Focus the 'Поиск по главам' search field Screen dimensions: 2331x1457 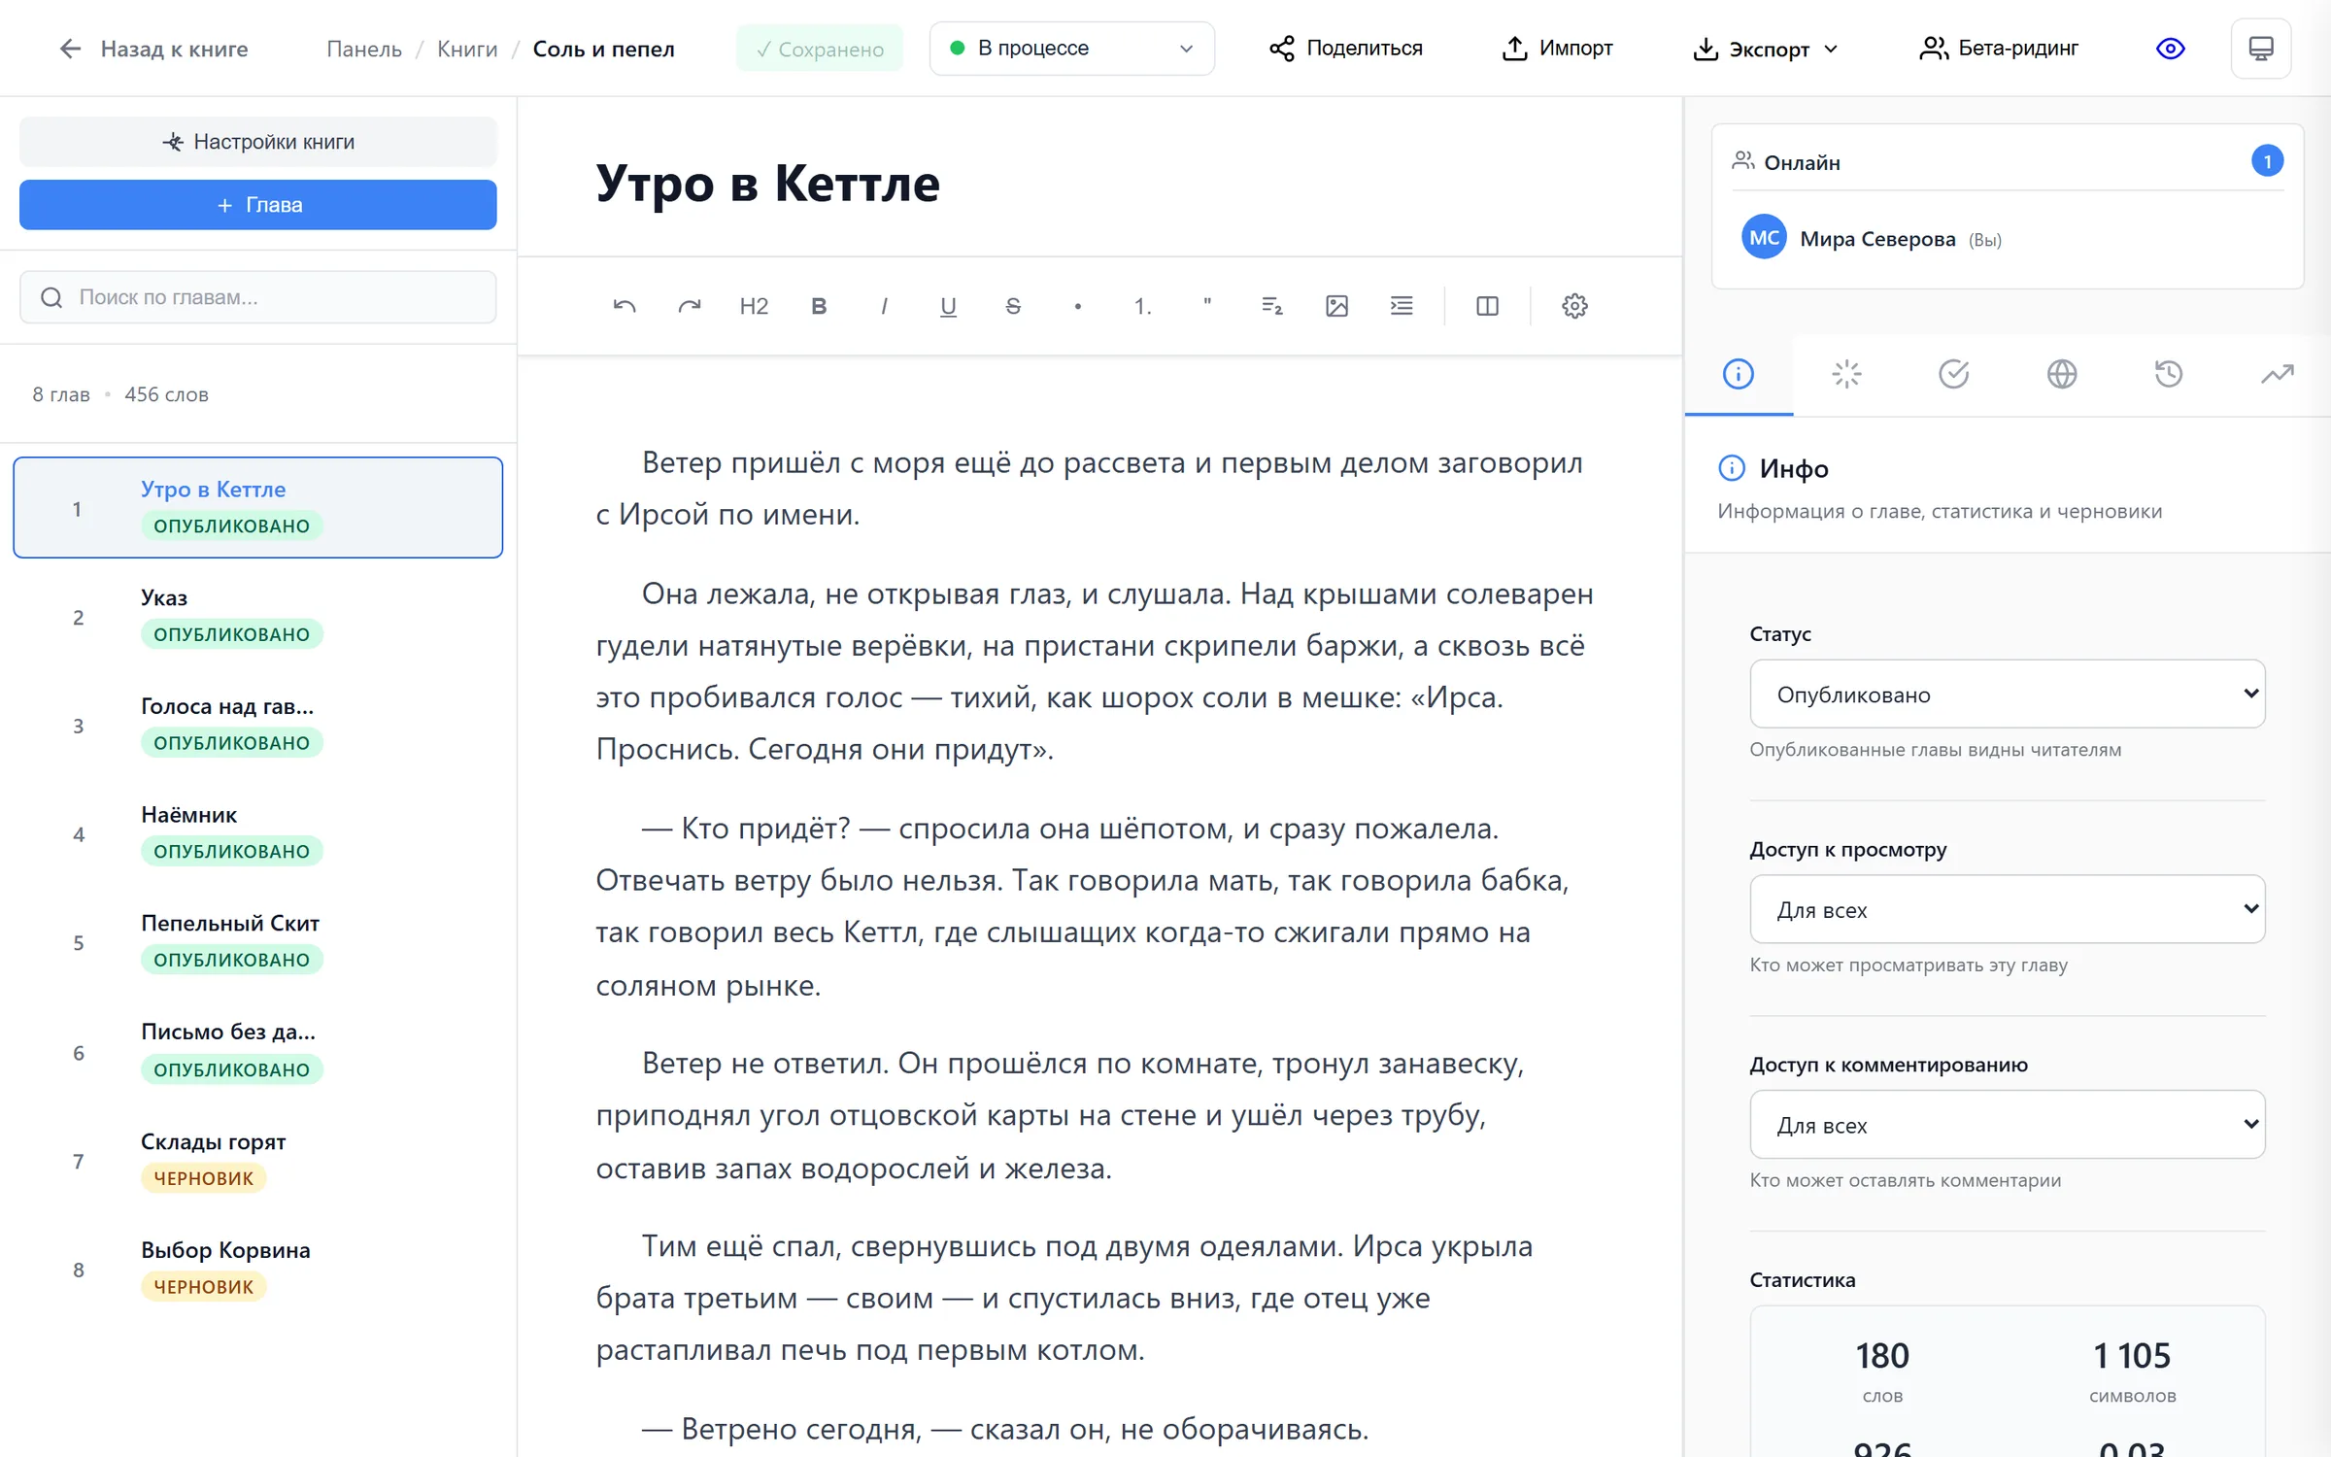point(258,297)
